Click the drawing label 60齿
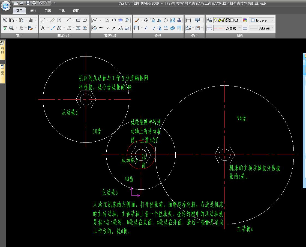306x247 pixels. [x=97, y=131]
